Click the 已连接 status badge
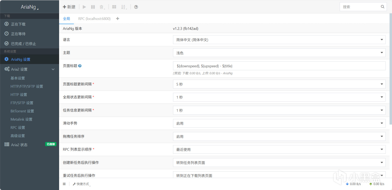Viewport: 392px width, 190px height. pos(51,144)
